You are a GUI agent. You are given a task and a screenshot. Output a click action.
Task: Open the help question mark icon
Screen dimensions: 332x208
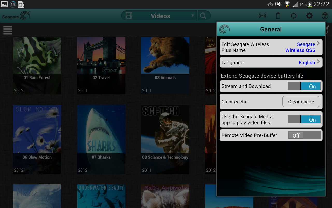click(x=325, y=16)
